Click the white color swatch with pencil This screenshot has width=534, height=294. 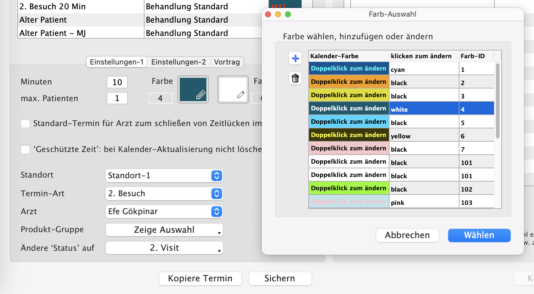[233, 89]
